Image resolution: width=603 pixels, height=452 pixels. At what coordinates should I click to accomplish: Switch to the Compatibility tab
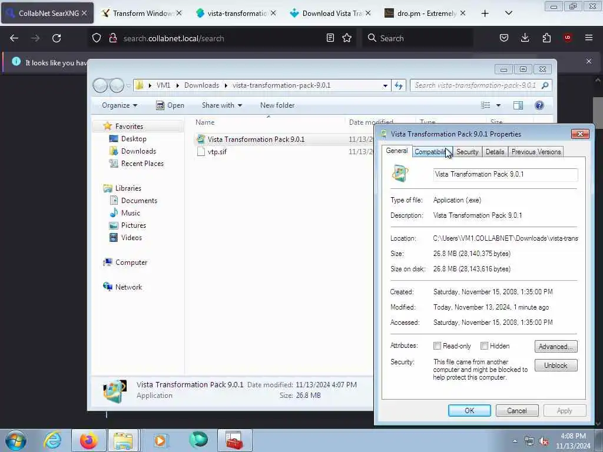(x=432, y=152)
